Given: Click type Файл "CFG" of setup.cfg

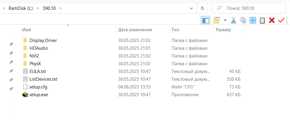Looking at the screenshot, I should (183, 87).
